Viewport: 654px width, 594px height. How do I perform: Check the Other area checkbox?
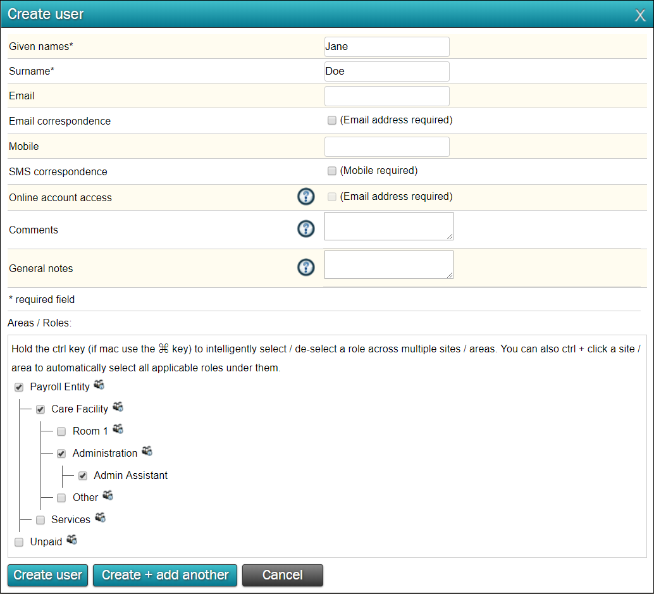click(61, 498)
